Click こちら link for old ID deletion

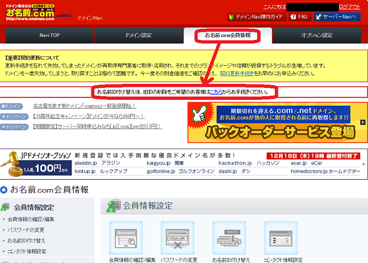coord(216,92)
